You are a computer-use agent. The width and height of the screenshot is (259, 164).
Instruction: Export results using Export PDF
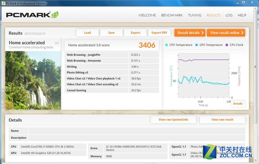[159, 33]
